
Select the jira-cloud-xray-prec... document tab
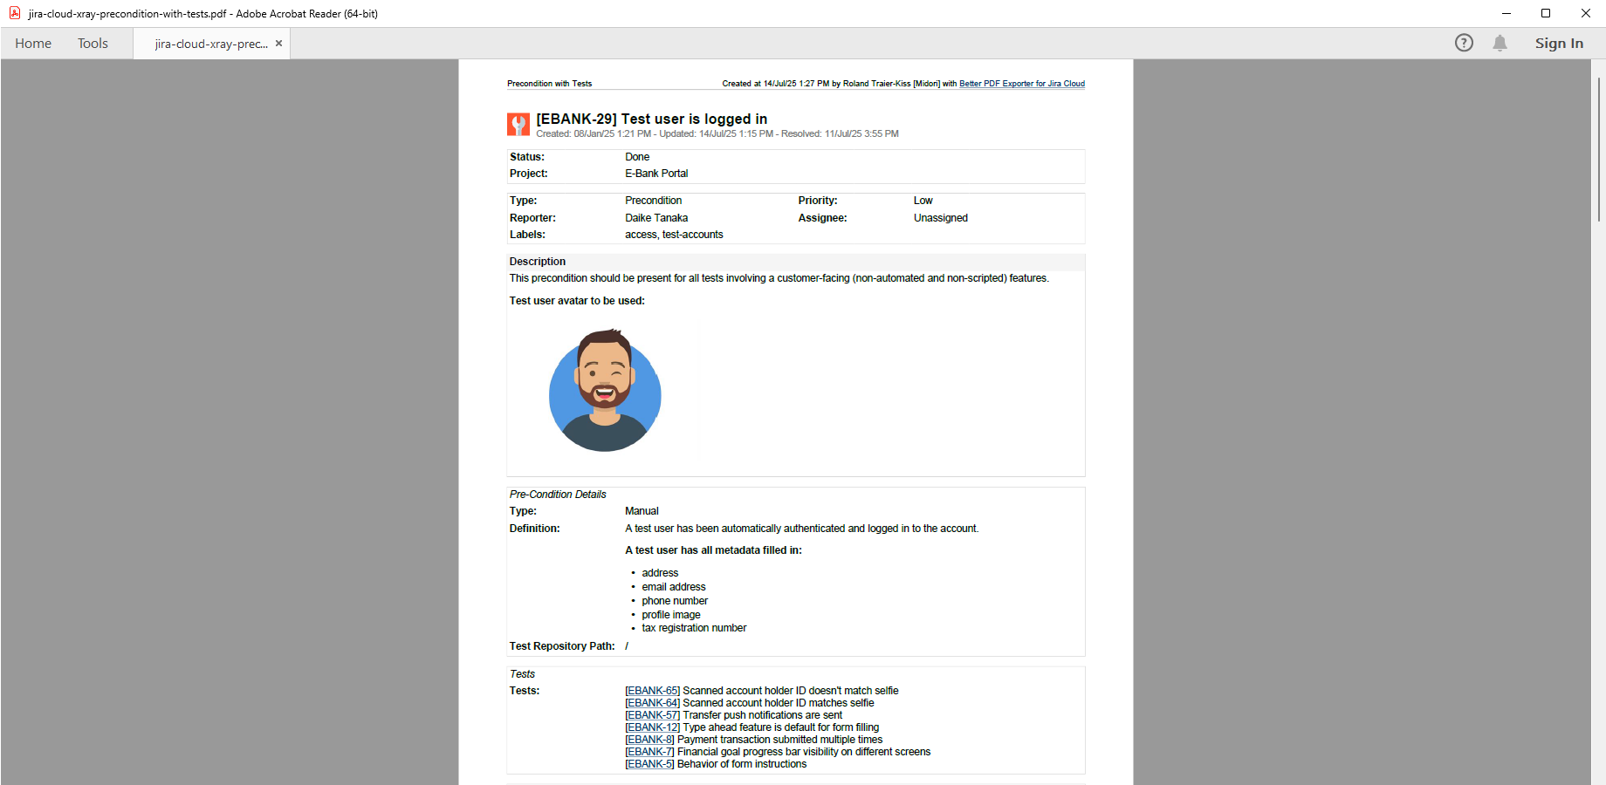(211, 44)
